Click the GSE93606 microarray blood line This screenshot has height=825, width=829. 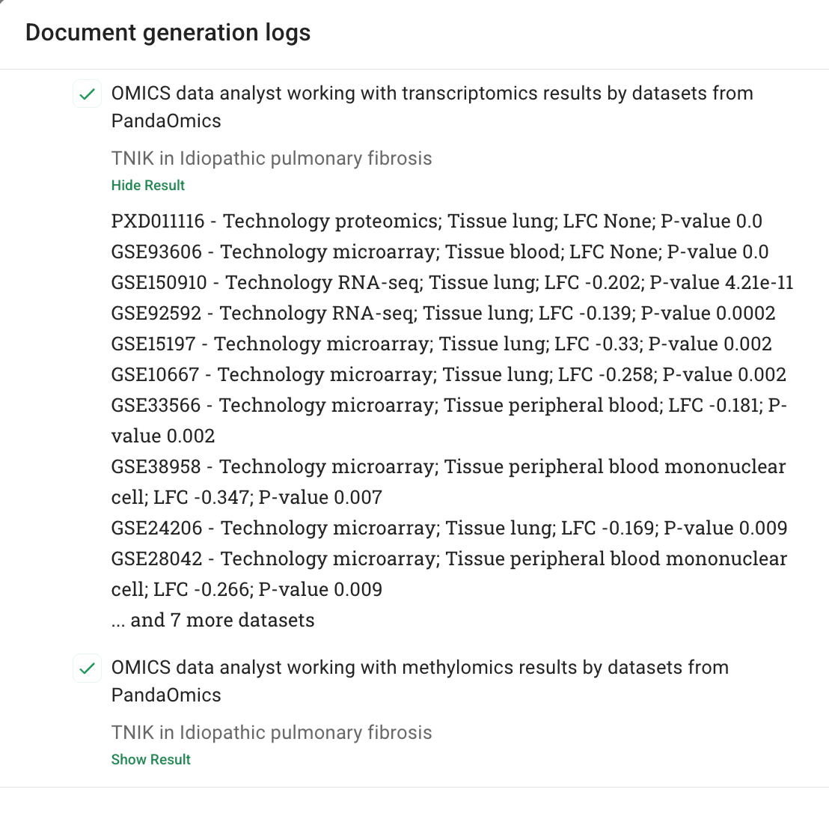(439, 252)
